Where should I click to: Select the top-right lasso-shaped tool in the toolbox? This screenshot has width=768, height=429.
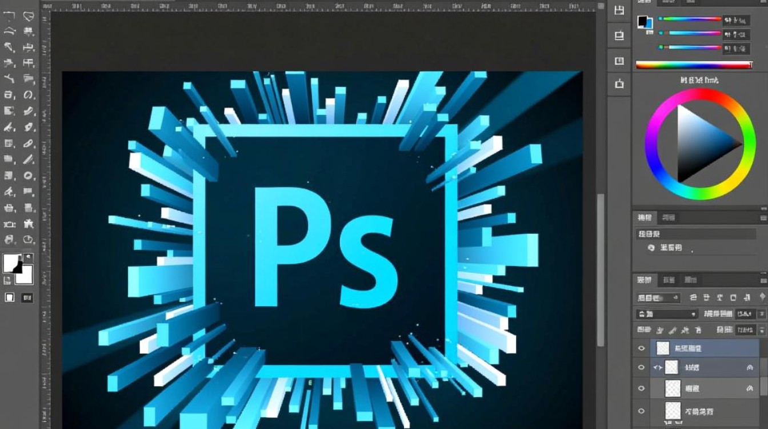tap(29, 15)
